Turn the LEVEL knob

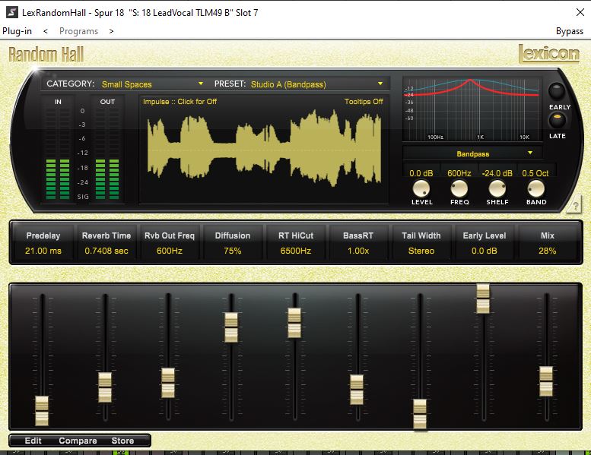[x=421, y=188]
